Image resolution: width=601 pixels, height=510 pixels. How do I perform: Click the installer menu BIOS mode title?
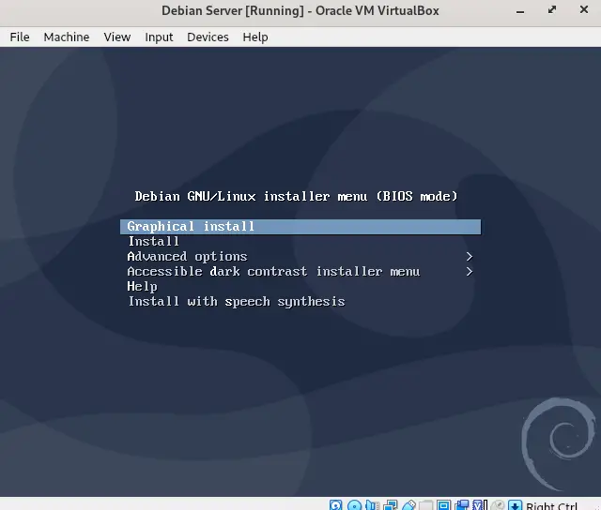point(297,196)
